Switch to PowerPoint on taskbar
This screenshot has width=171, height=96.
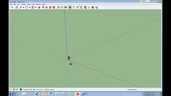[x=44, y=94]
